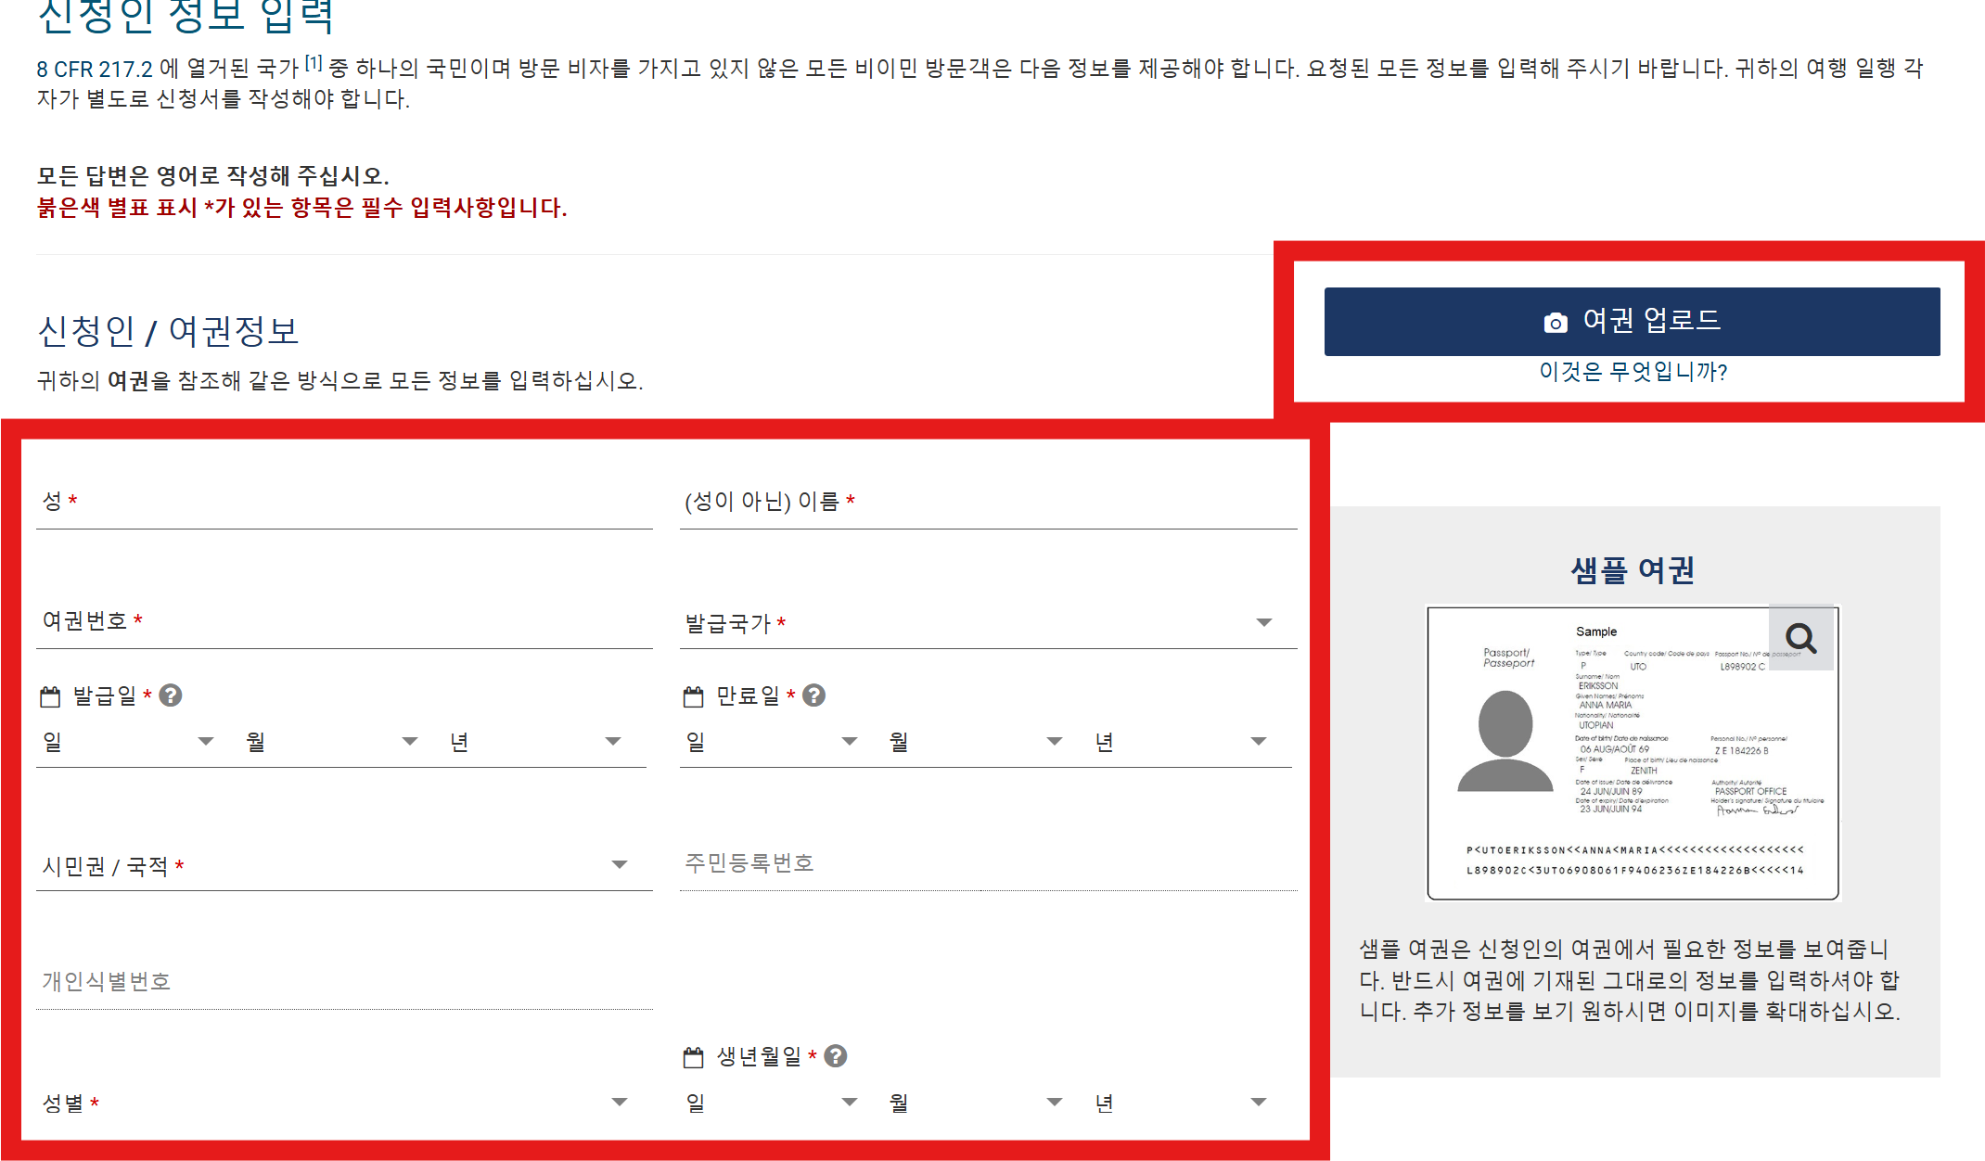Click the help icon next to 생년월일
This screenshot has height=1161, width=1985.
[834, 1054]
